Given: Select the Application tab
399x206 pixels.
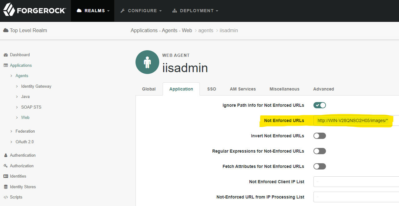Looking at the screenshot, I should 181,89.
